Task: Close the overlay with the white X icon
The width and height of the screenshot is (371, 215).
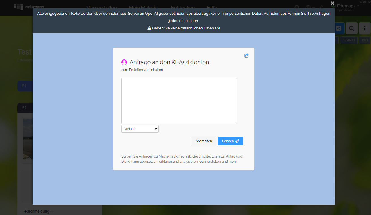Action: (x=333, y=3)
